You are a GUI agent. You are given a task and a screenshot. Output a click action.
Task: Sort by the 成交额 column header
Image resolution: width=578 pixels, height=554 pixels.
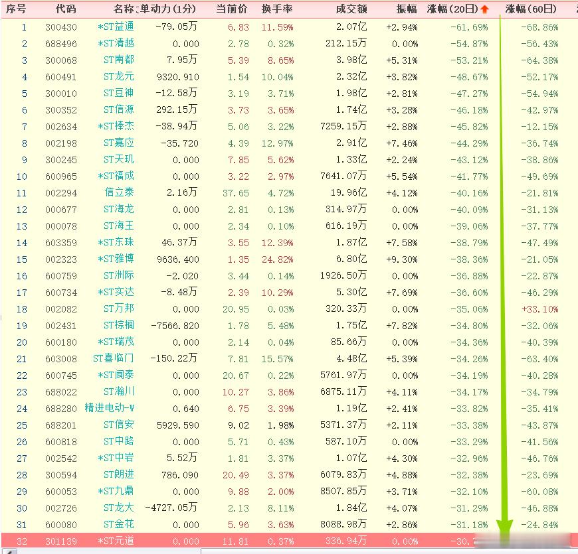click(x=351, y=9)
